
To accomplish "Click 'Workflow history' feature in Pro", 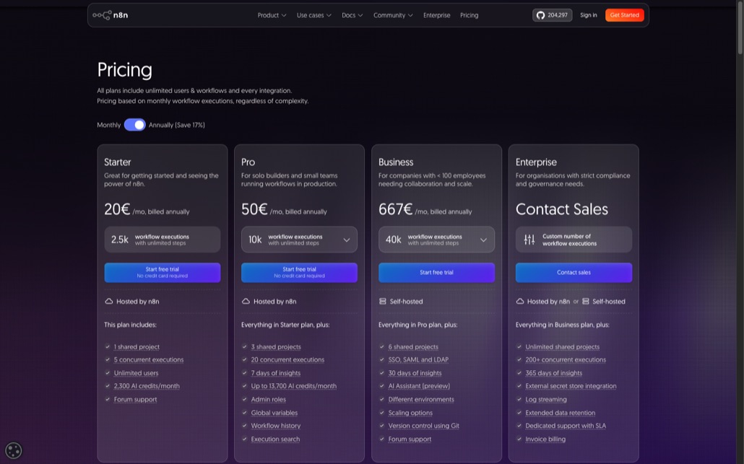I will click(276, 426).
